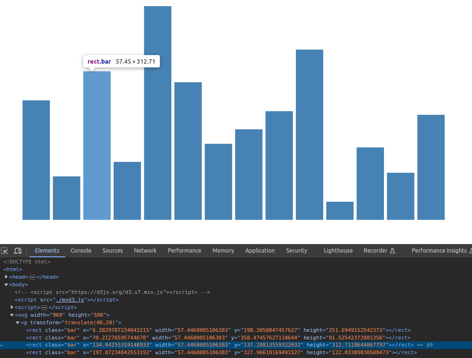
Task: Activate the inspect element picker icon
Action: 4,251
